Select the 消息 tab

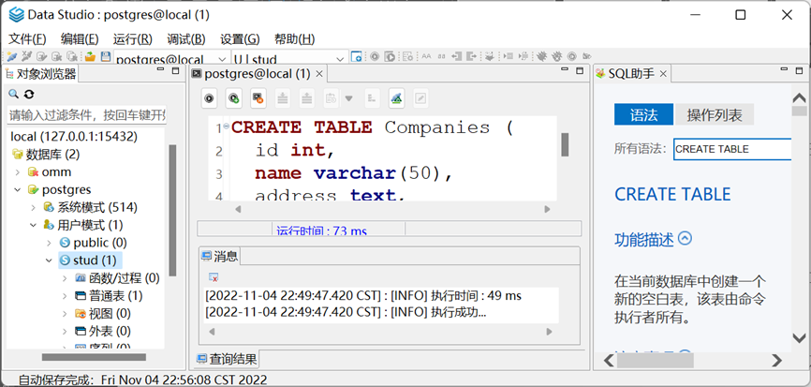click(220, 256)
